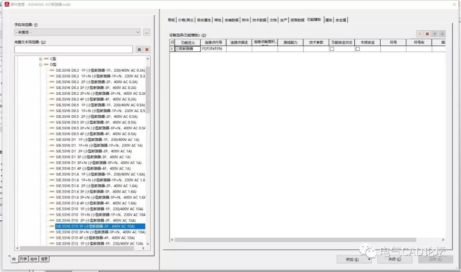
Task: Switch left pane to 列表 view
Action: (x=23, y=259)
